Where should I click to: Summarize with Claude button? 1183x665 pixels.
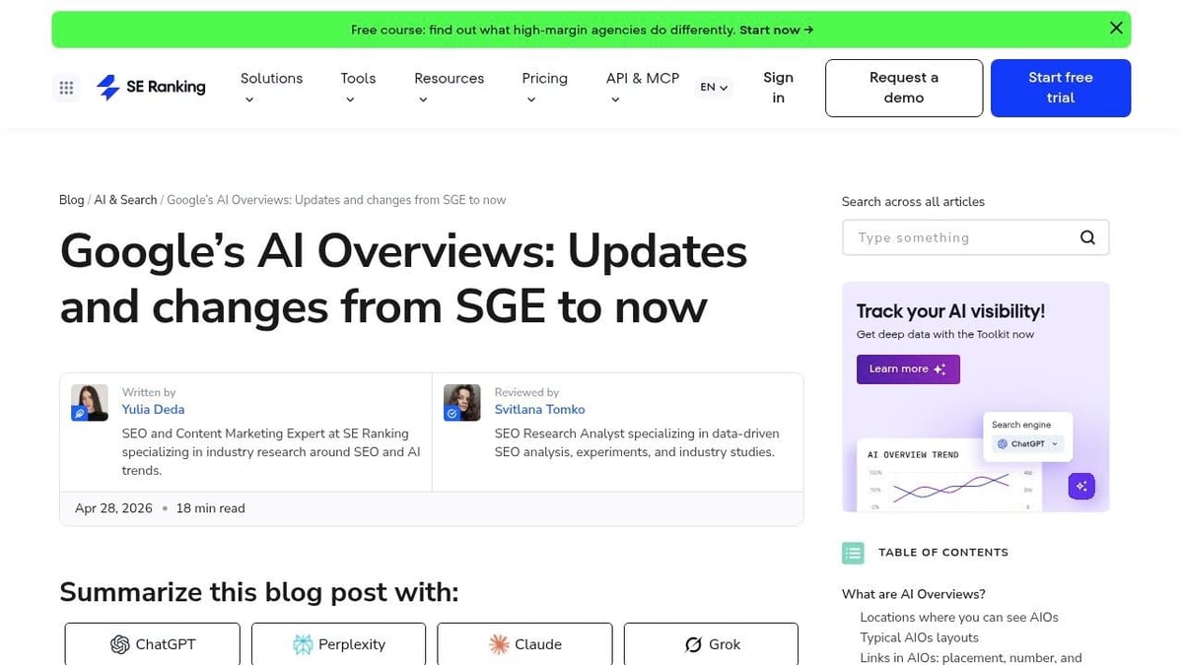click(524, 644)
